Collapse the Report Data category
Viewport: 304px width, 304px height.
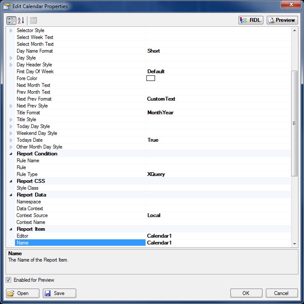tap(11, 195)
